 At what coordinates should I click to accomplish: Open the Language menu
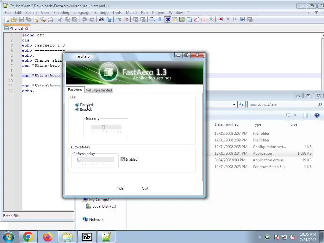(82, 13)
